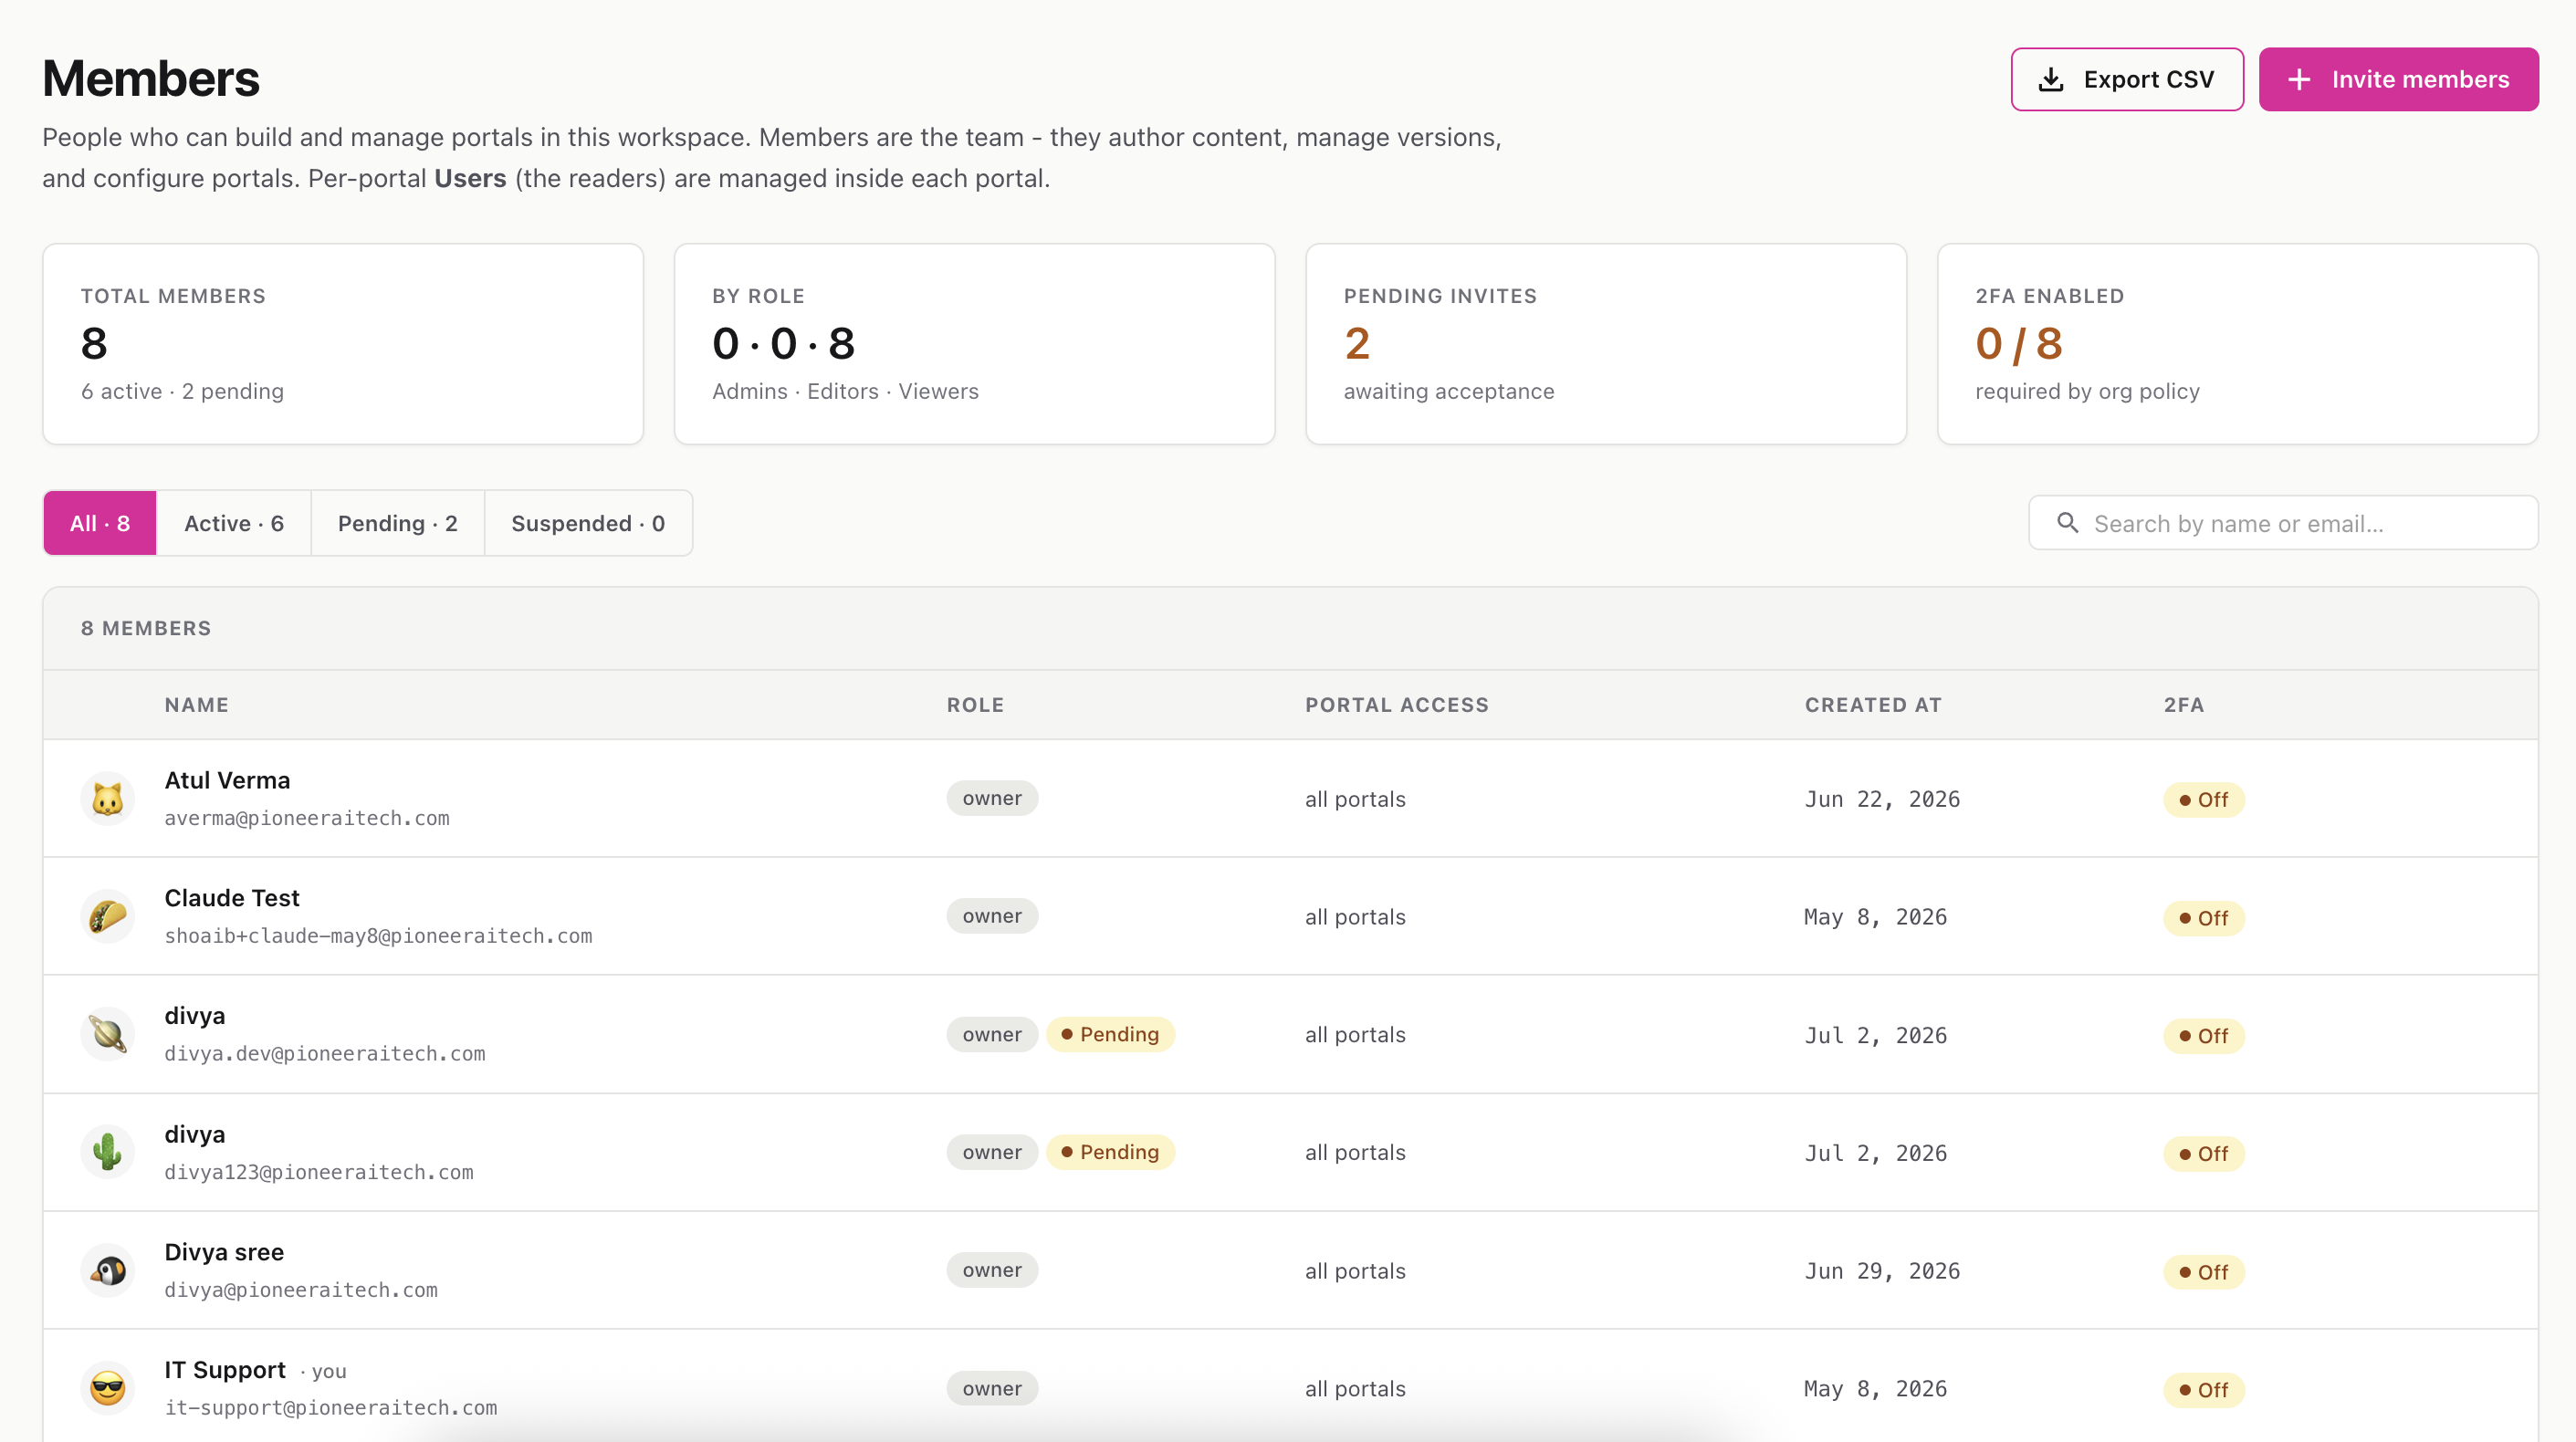Click the email divya.dev@pioneeraitech.com
Image resolution: width=2576 pixels, height=1442 pixels.
[325, 1054]
